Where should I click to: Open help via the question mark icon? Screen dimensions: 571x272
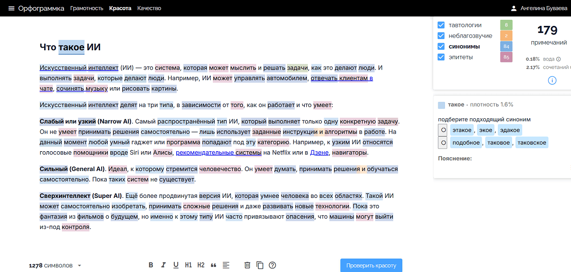pos(272,265)
